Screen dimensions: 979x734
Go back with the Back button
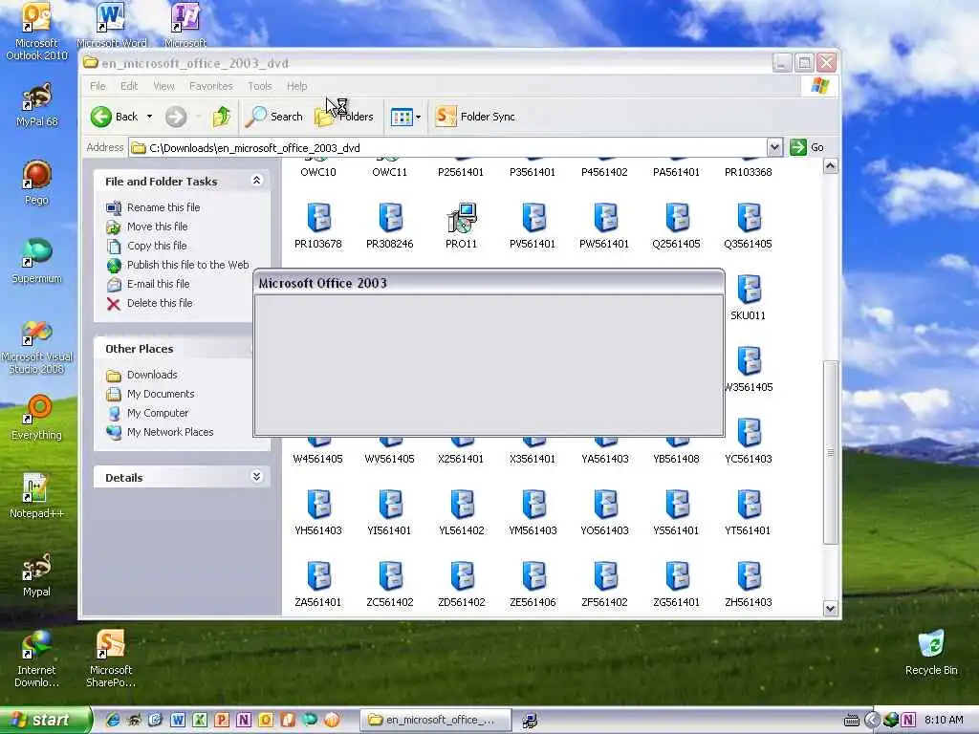[115, 117]
